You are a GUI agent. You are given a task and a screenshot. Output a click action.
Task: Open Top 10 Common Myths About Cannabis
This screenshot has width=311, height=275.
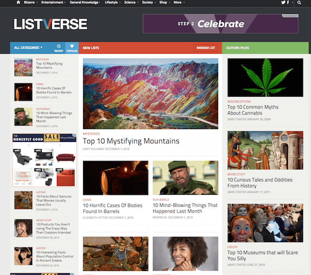point(253,110)
